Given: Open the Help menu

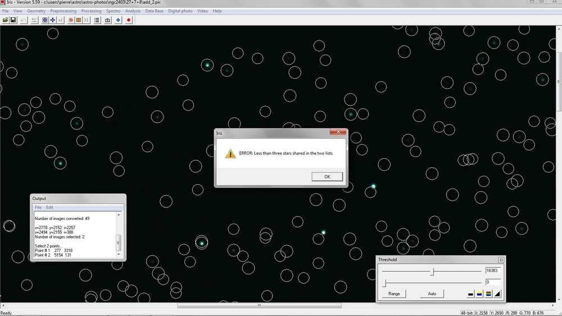Looking at the screenshot, I should click(217, 11).
